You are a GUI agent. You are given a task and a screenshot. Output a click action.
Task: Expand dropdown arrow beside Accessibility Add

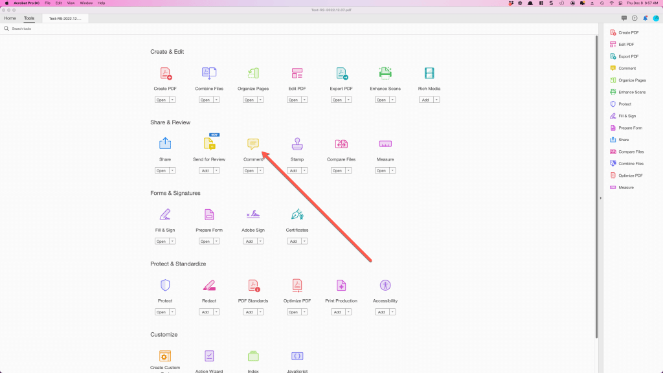392,311
